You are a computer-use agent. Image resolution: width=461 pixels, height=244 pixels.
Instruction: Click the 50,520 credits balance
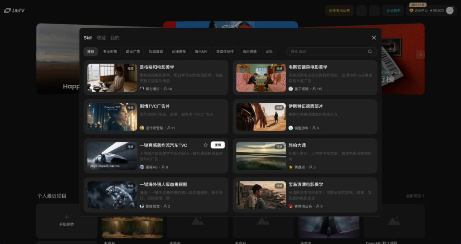tap(438, 11)
